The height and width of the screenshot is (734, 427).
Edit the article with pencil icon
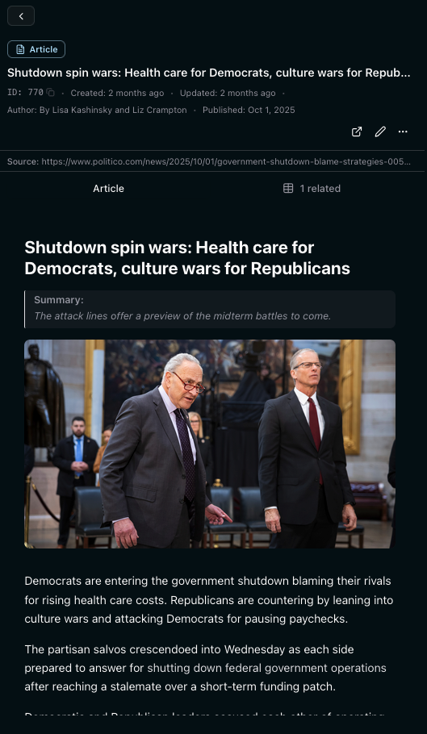(380, 132)
